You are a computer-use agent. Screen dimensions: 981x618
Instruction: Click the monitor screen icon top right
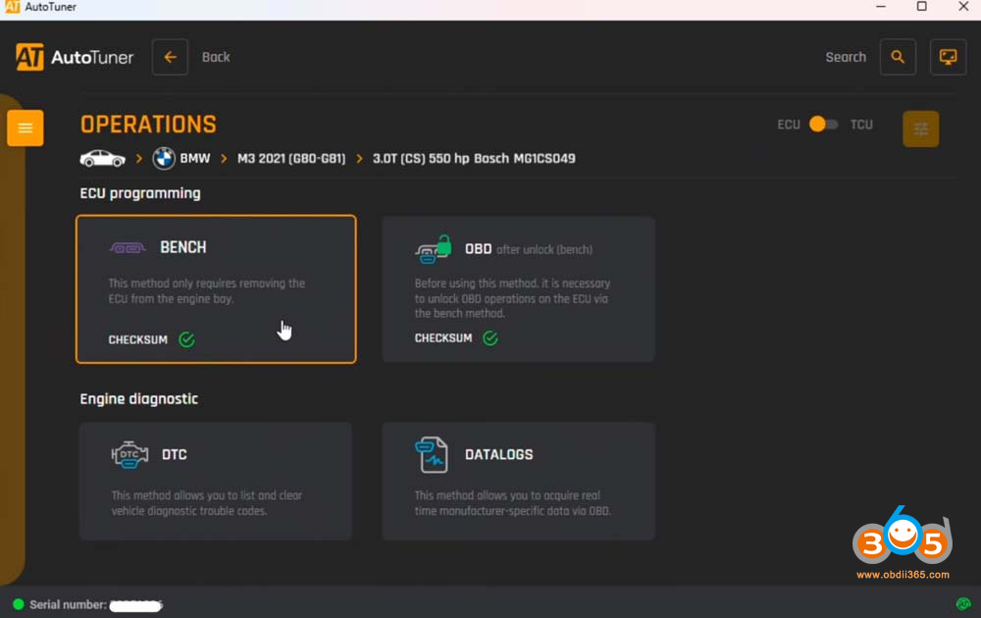(x=948, y=57)
